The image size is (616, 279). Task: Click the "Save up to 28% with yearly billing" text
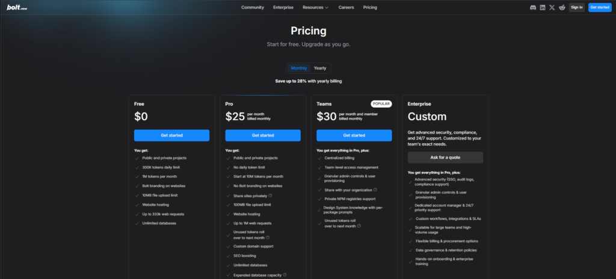coord(309,81)
